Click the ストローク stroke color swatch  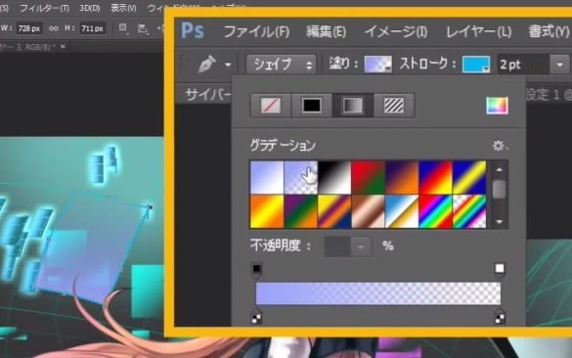[476, 65]
